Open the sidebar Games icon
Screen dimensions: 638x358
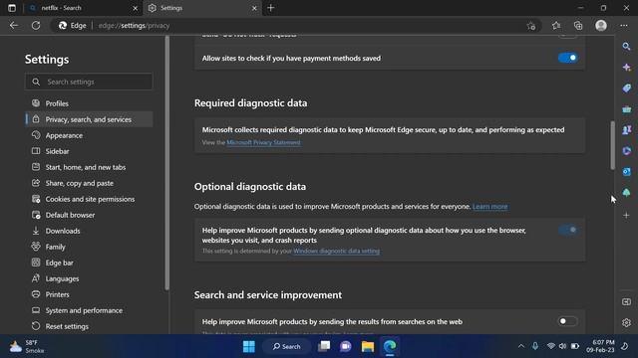click(626, 130)
